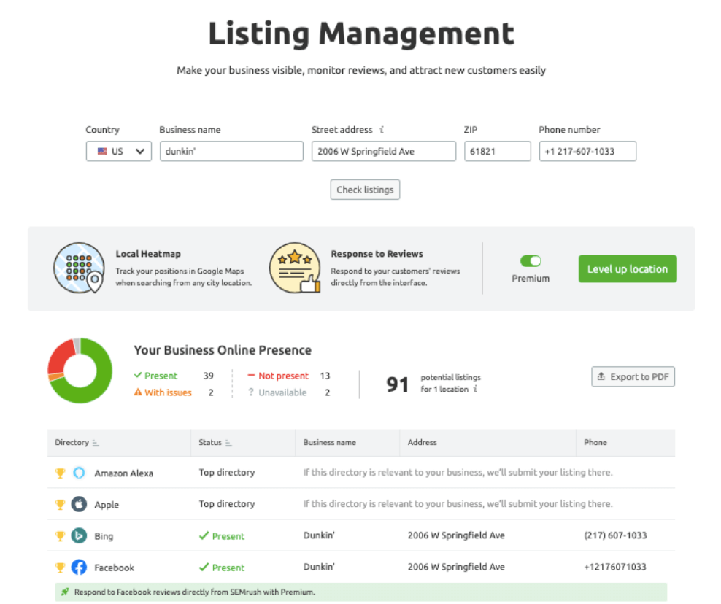Click the Response to Reviews star icon
Viewport: 721px width, 604px height.
pos(295,268)
